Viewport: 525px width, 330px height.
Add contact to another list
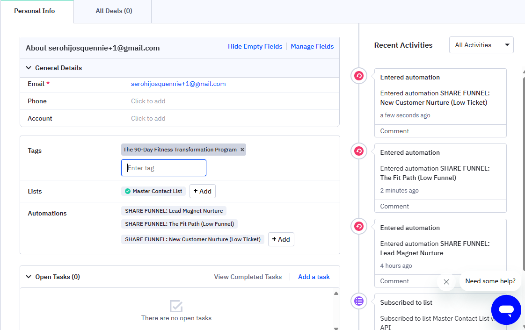(202, 191)
